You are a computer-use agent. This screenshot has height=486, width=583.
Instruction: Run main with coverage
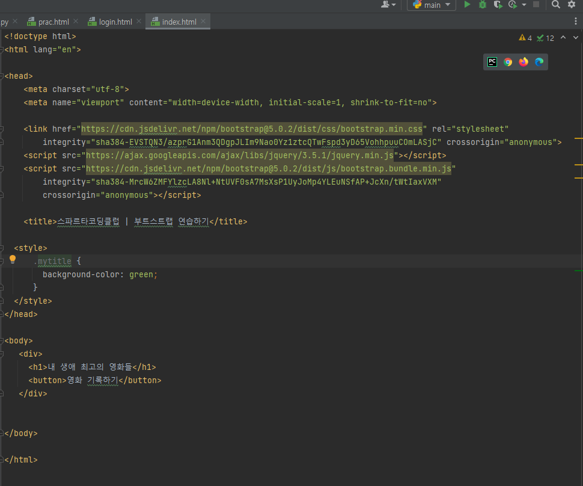point(498,4)
